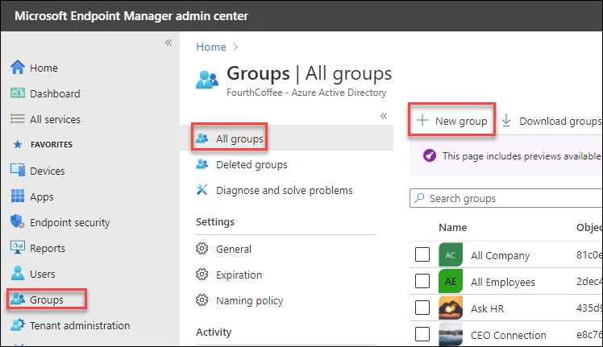This screenshot has width=603, height=347.
Task: Click the Ask HR heart photo avatar
Action: (451, 308)
